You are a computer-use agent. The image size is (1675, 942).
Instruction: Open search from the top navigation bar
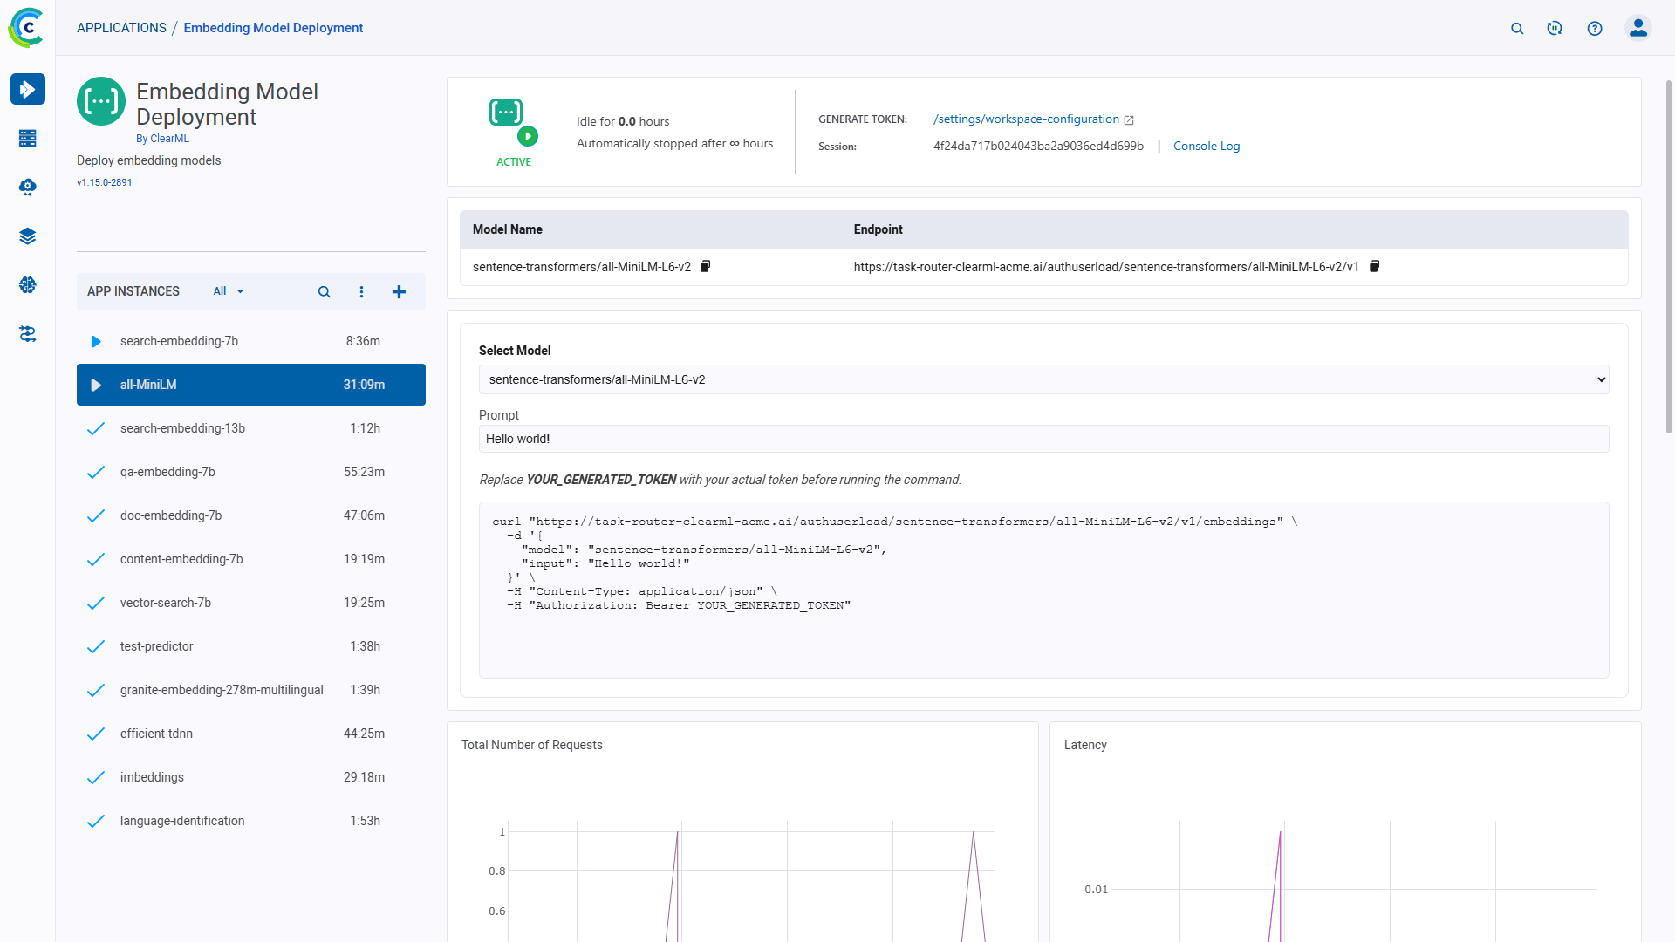tap(1517, 28)
